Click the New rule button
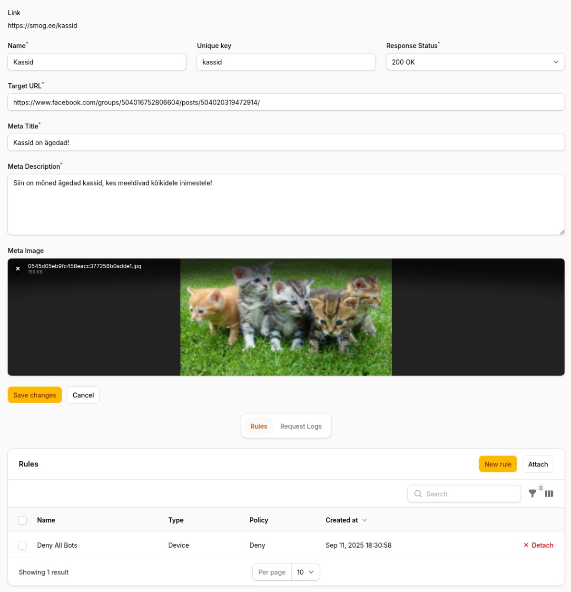 pyautogui.click(x=498, y=464)
